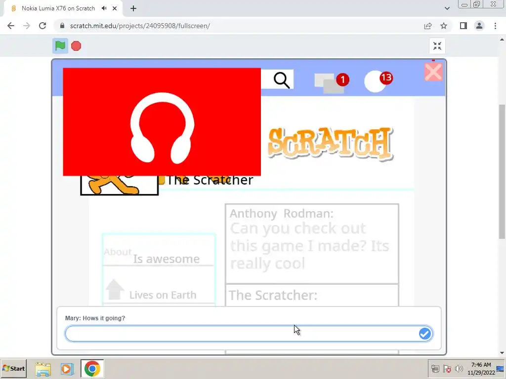The width and height of the screenshot is (506, 379).
Task: Open File Explorer from taskbar
Action: click(43, 369)
